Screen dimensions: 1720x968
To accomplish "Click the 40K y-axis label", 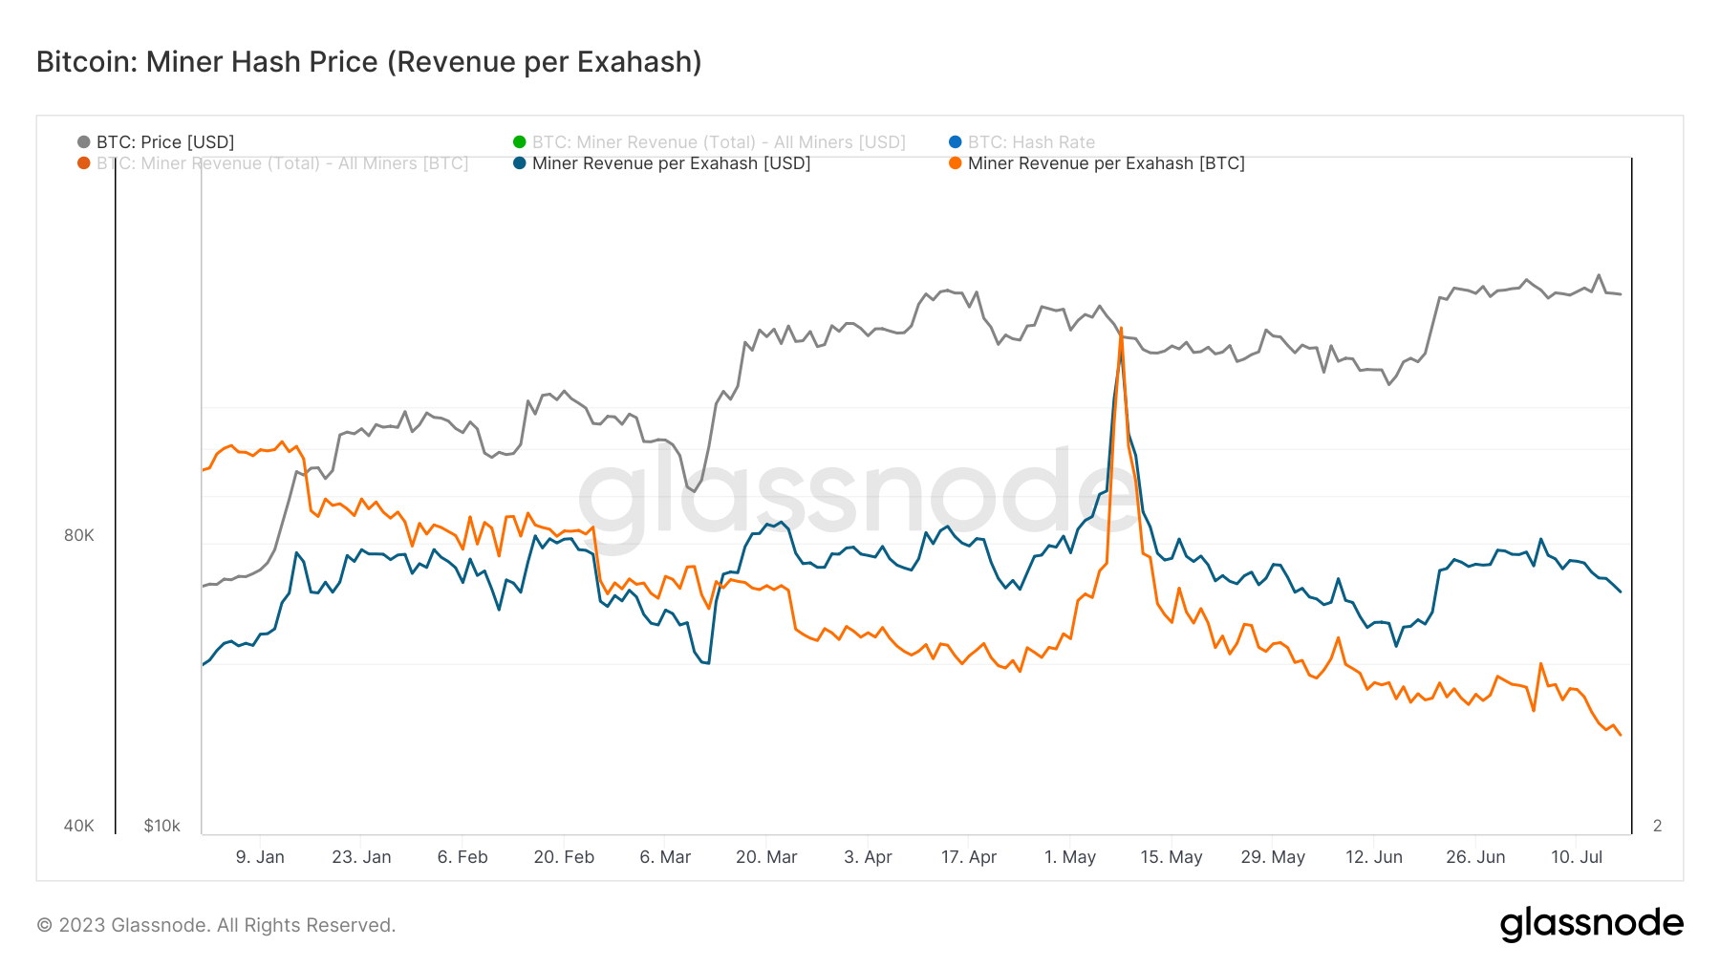I will (x=79, y=826).
